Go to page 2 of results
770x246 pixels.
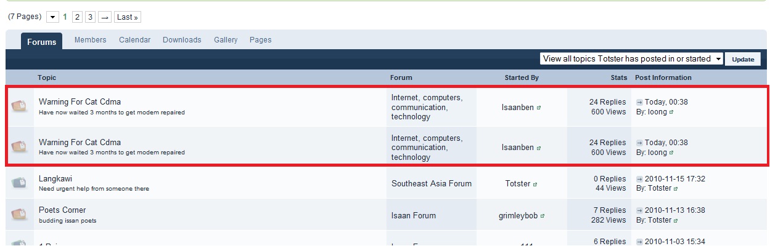pos(77,17)
